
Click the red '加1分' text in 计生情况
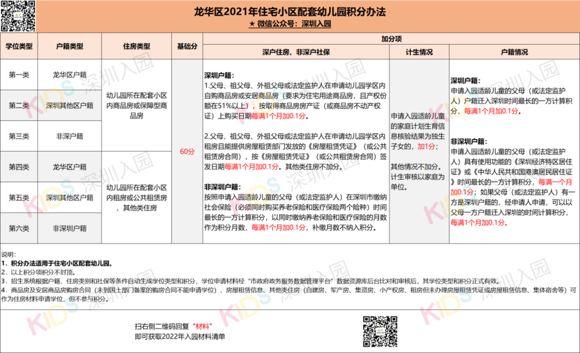pyautogui.click(x=426, y=146)
